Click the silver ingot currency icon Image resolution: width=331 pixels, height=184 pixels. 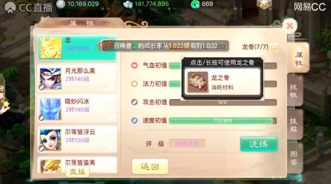point(128,4)
